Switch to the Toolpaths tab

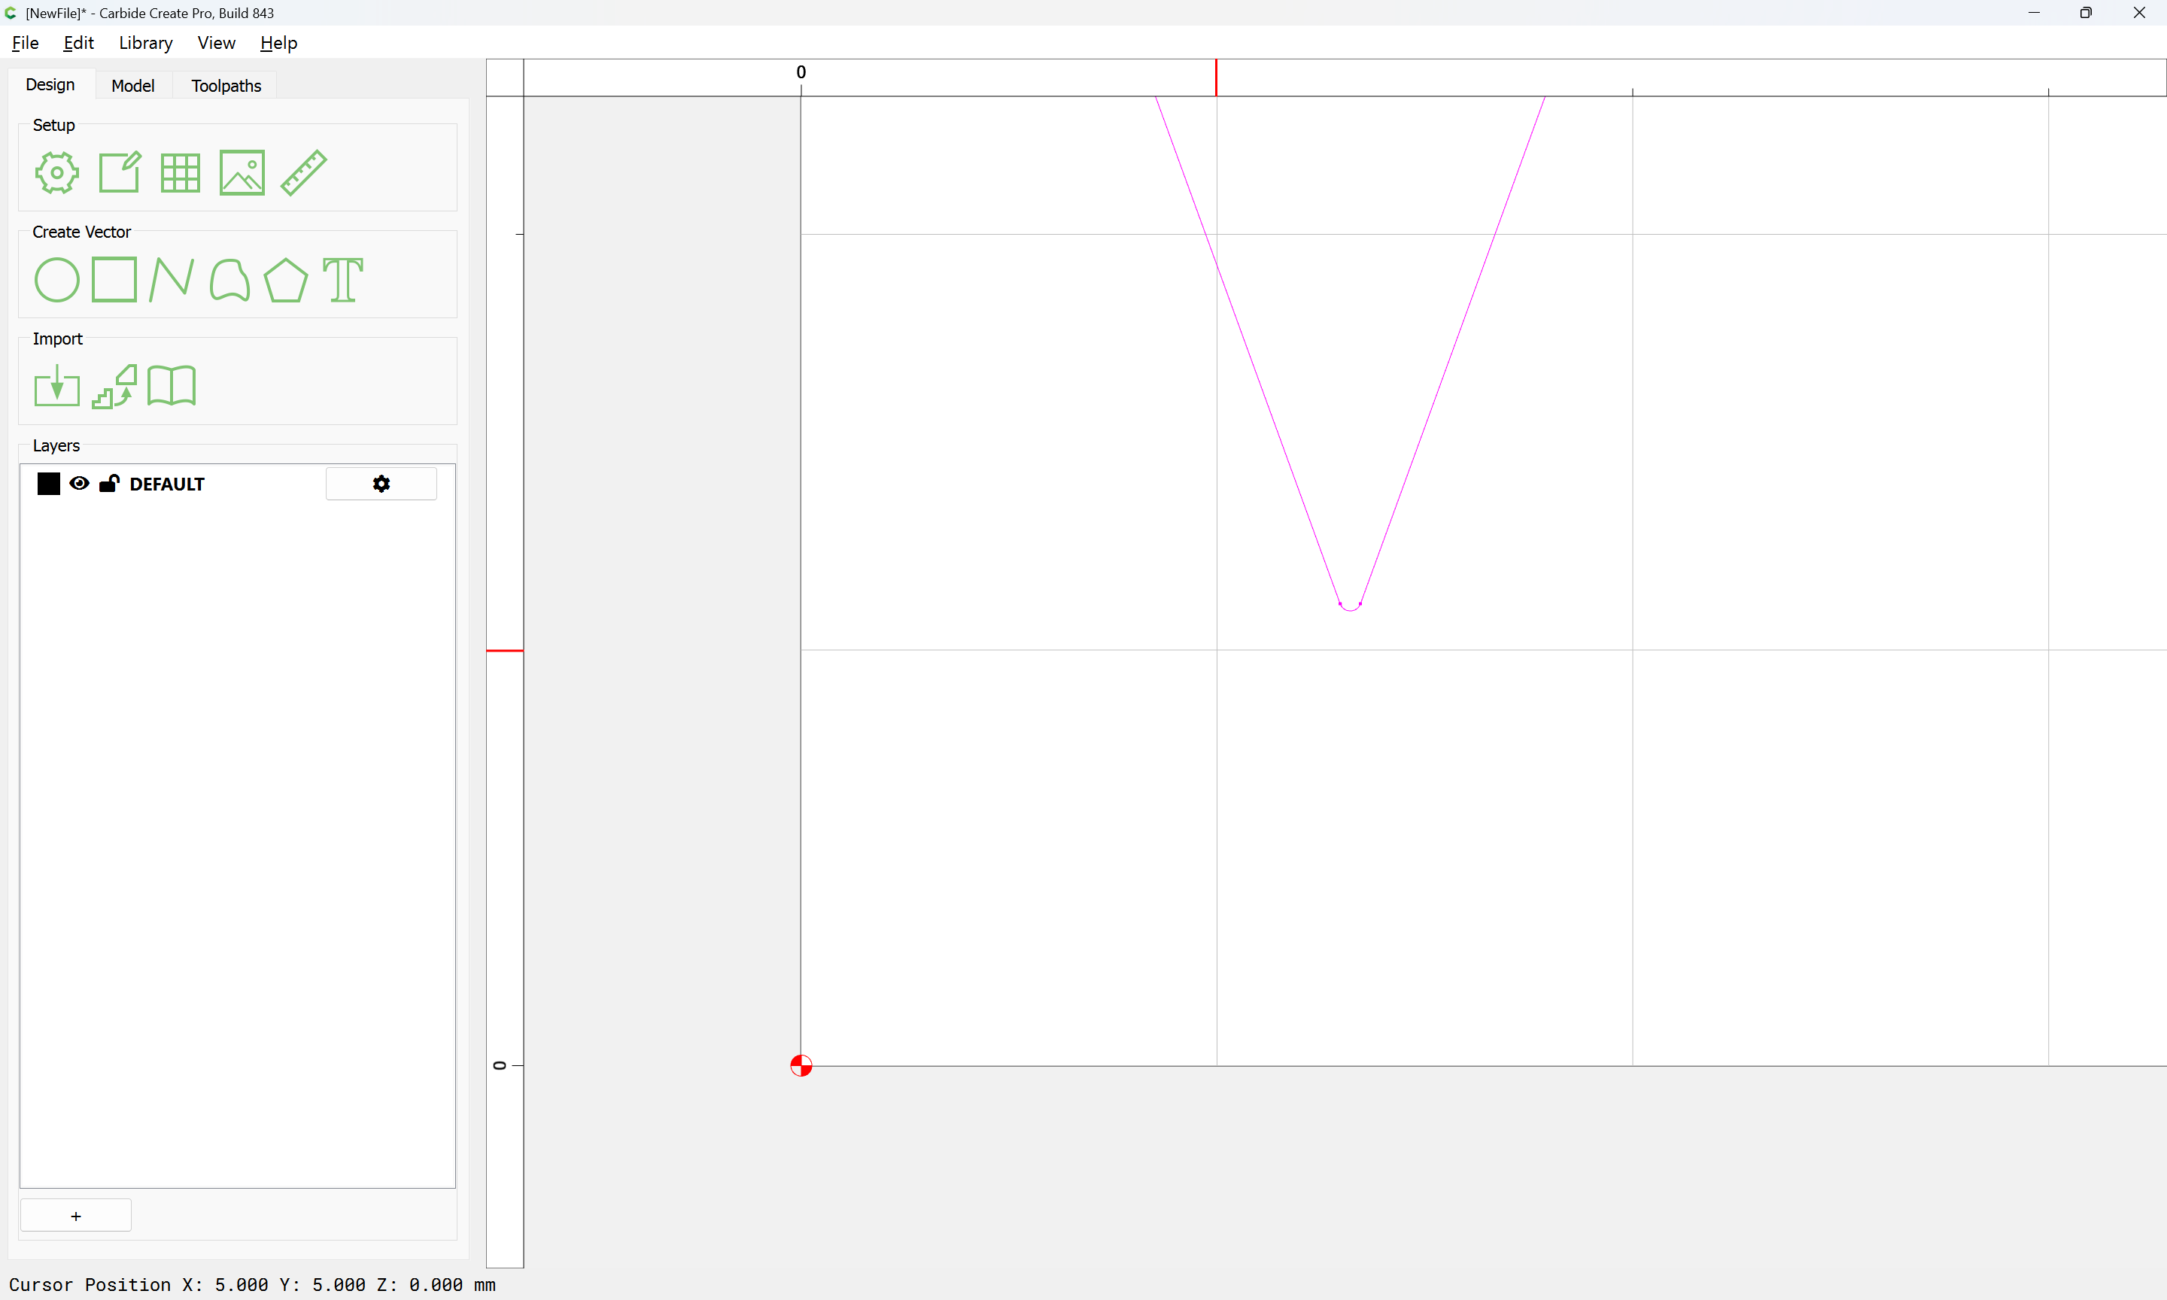[x=226, y=86]
